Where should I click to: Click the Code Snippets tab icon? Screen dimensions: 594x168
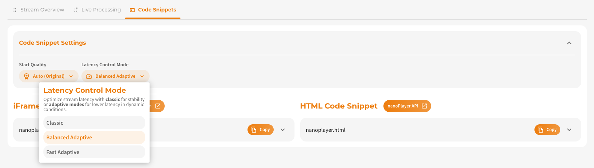pyautogui.click(x=132, y=10)
